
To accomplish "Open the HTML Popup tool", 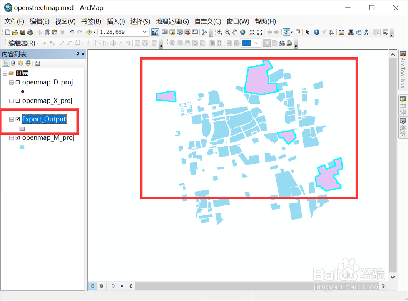I will pyautogui.click(x=332, y=32).
